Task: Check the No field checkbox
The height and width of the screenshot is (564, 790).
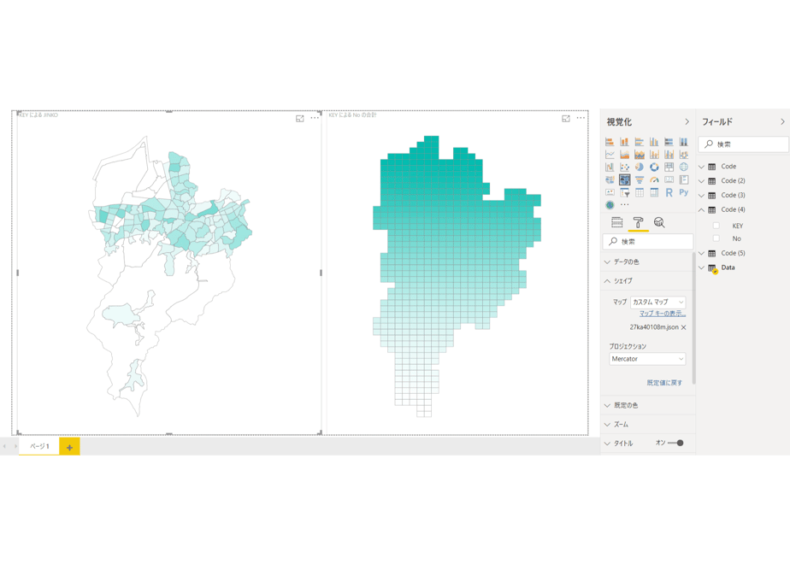Action: pyautogui.click(x=716, y=238)
